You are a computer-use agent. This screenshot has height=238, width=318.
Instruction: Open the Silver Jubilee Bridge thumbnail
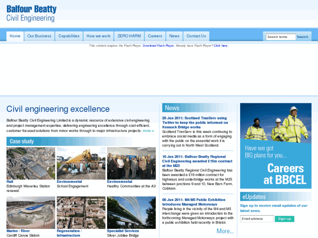coord(131,213)
